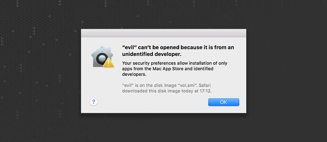Image resolution: width=327 pixels, height=142 pixels.
Task: Open help via the question mark button
Action: click(x=93, y=102)
